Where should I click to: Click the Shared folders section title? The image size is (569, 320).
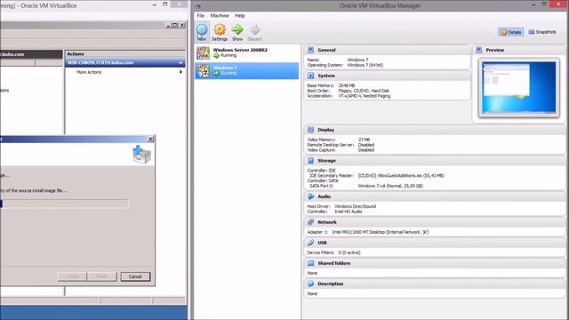[x=334, y=263]
